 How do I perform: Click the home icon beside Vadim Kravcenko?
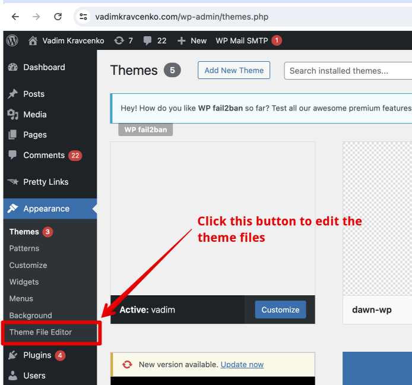coord(33,41)
